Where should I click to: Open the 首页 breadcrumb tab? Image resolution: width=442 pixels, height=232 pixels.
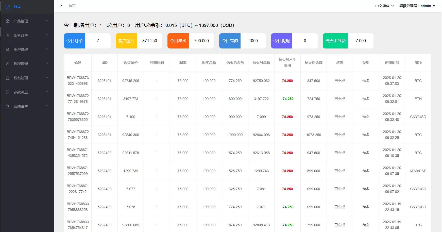tap(72, 6)
